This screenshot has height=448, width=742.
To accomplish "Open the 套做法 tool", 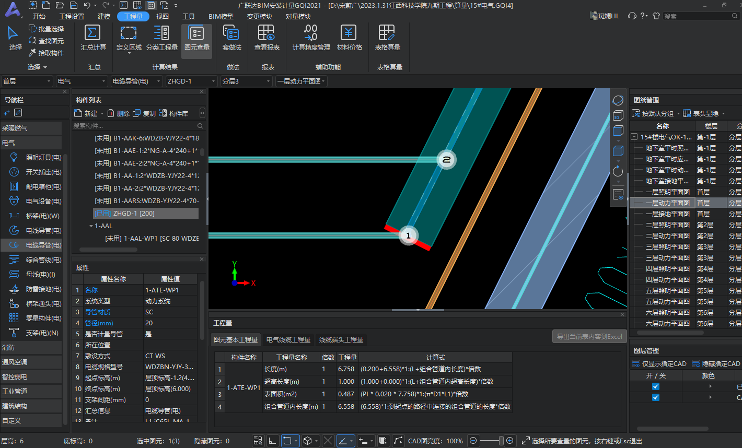I will click(231, 38).
